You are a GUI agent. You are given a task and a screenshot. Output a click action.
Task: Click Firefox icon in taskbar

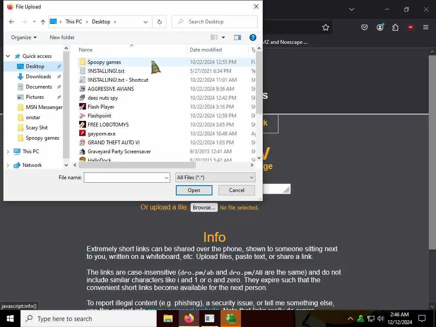(189, 318)
